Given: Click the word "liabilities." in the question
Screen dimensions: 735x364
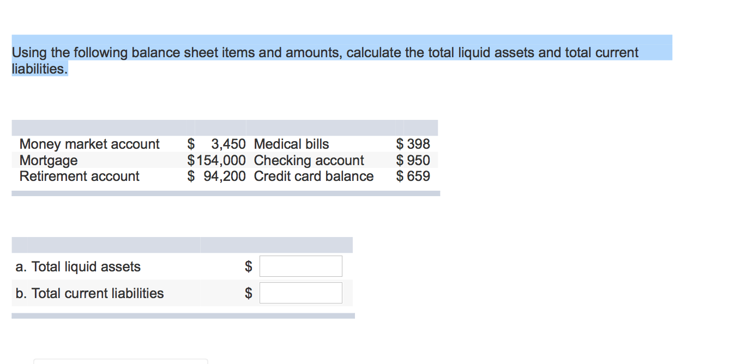Looking at the screenshot, I should pyautogui.click(x=40, y=69).
